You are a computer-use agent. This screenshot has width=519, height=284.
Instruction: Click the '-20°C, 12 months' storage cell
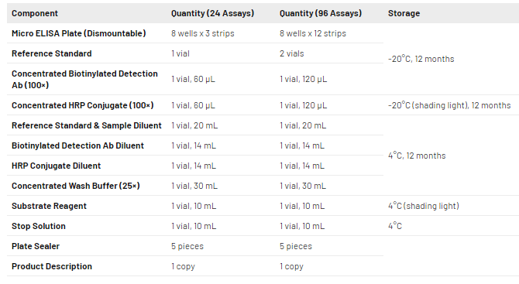(421, 59)
